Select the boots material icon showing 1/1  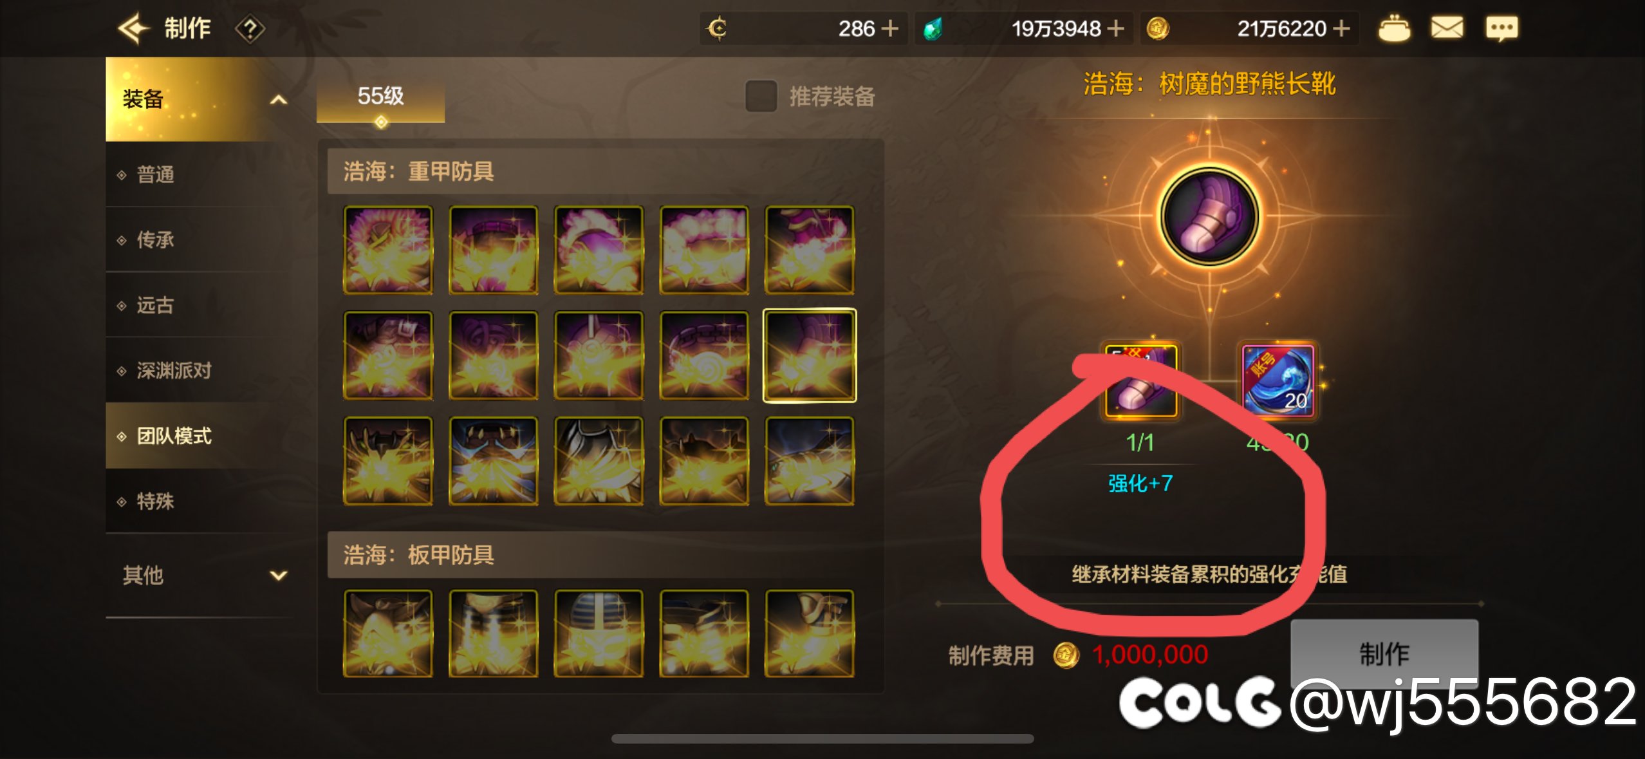click(1140, 381)
